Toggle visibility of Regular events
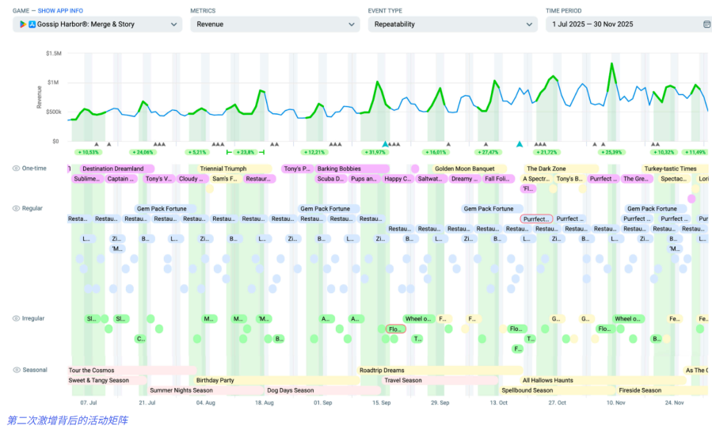This screenshot has width=712, height=426. click(16, 208)
